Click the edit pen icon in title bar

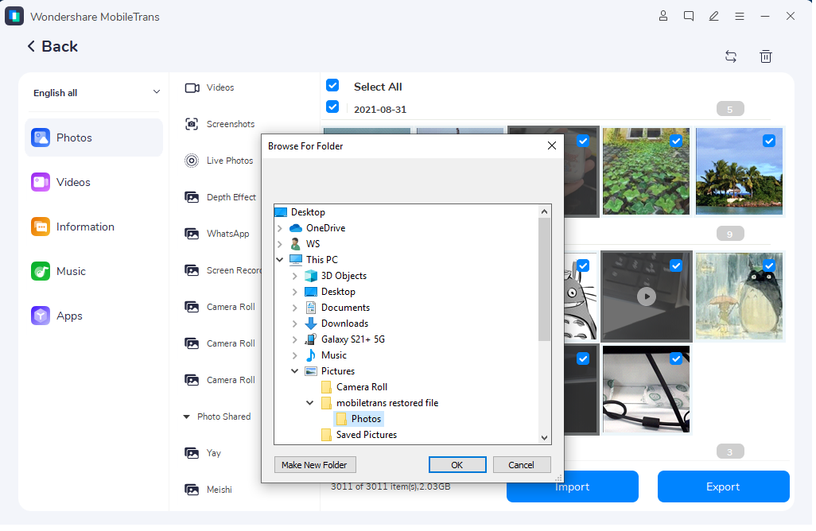(x=714, y=16)
